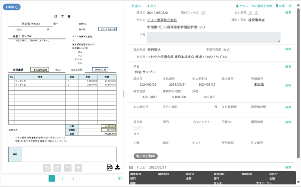Click the 計上日 value 2026/05/31
The width and height of the screenshot is (301, 187).
coord(158,167)
